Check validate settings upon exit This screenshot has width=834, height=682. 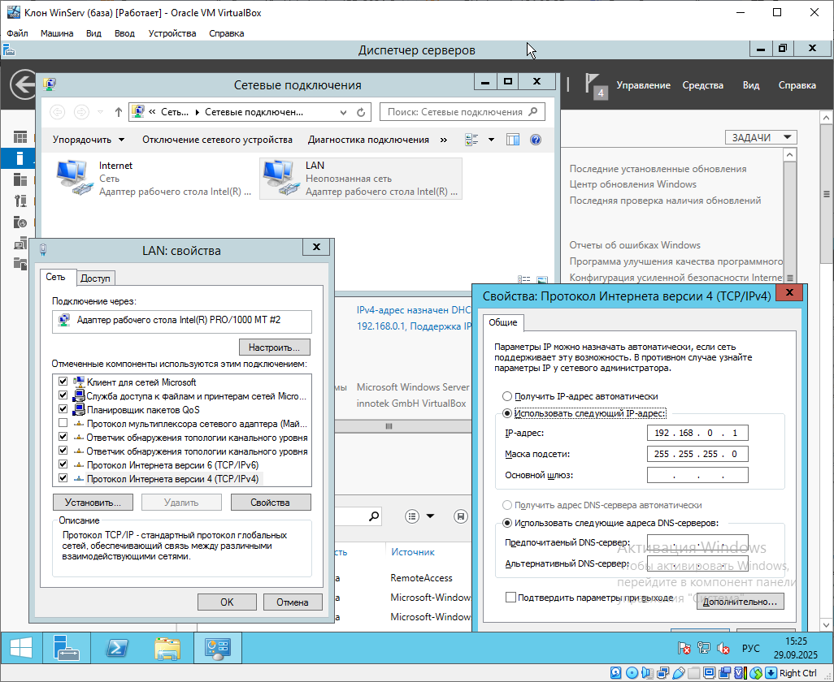point(510,598)
